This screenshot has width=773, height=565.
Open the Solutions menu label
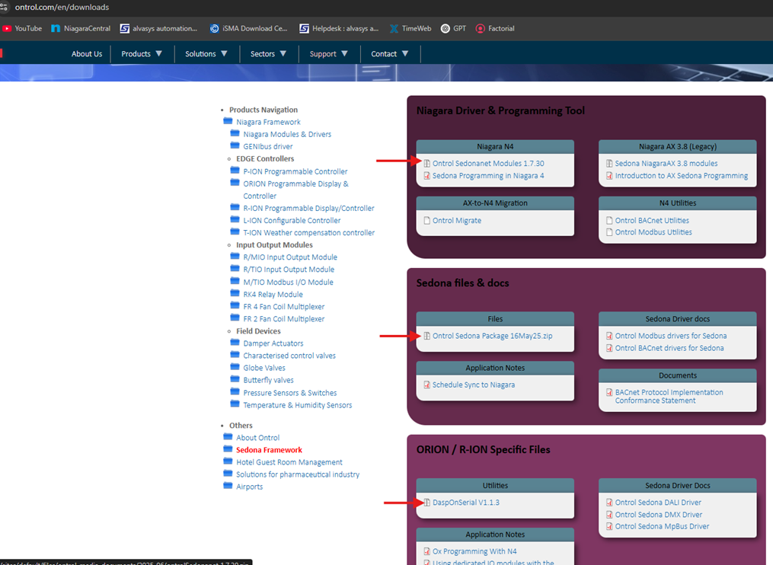pyautogui.click(x=200, y=54)
